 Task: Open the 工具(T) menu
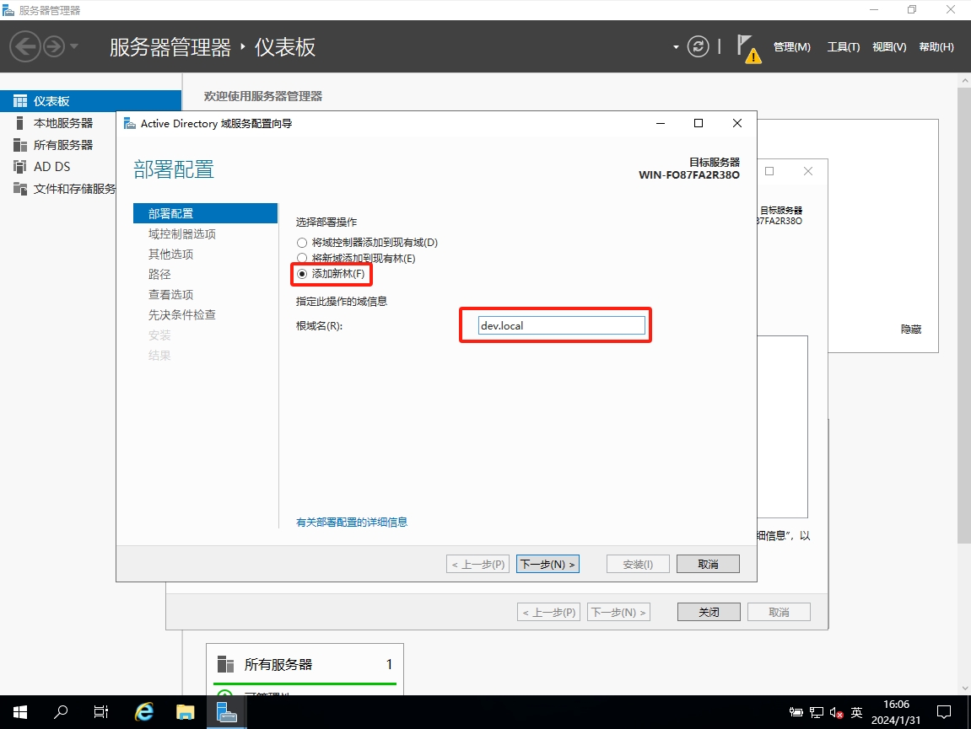pyautogui.click(x=843, y=47)
